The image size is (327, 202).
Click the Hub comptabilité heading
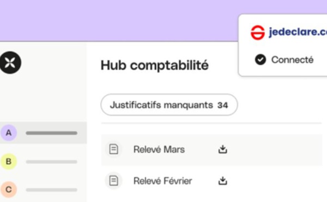point(155,66)
